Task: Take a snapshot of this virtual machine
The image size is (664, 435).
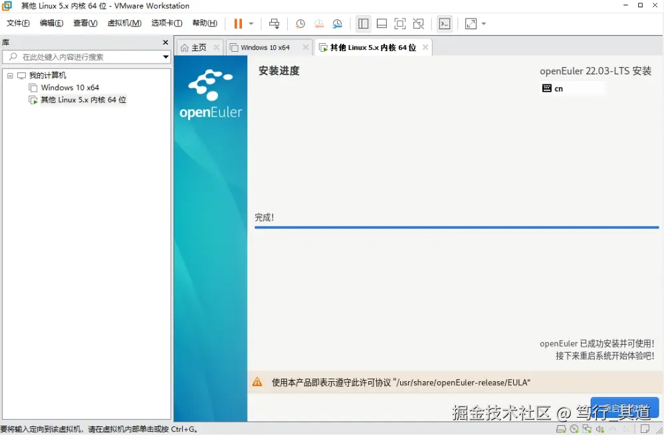Action: [300, 24]
